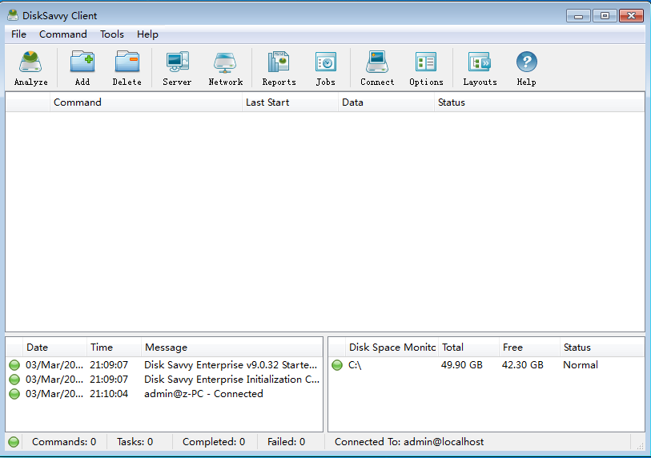651x458 pixels.
Task: Click the blue Help question mark icon
Action: (x=526, y=62)
